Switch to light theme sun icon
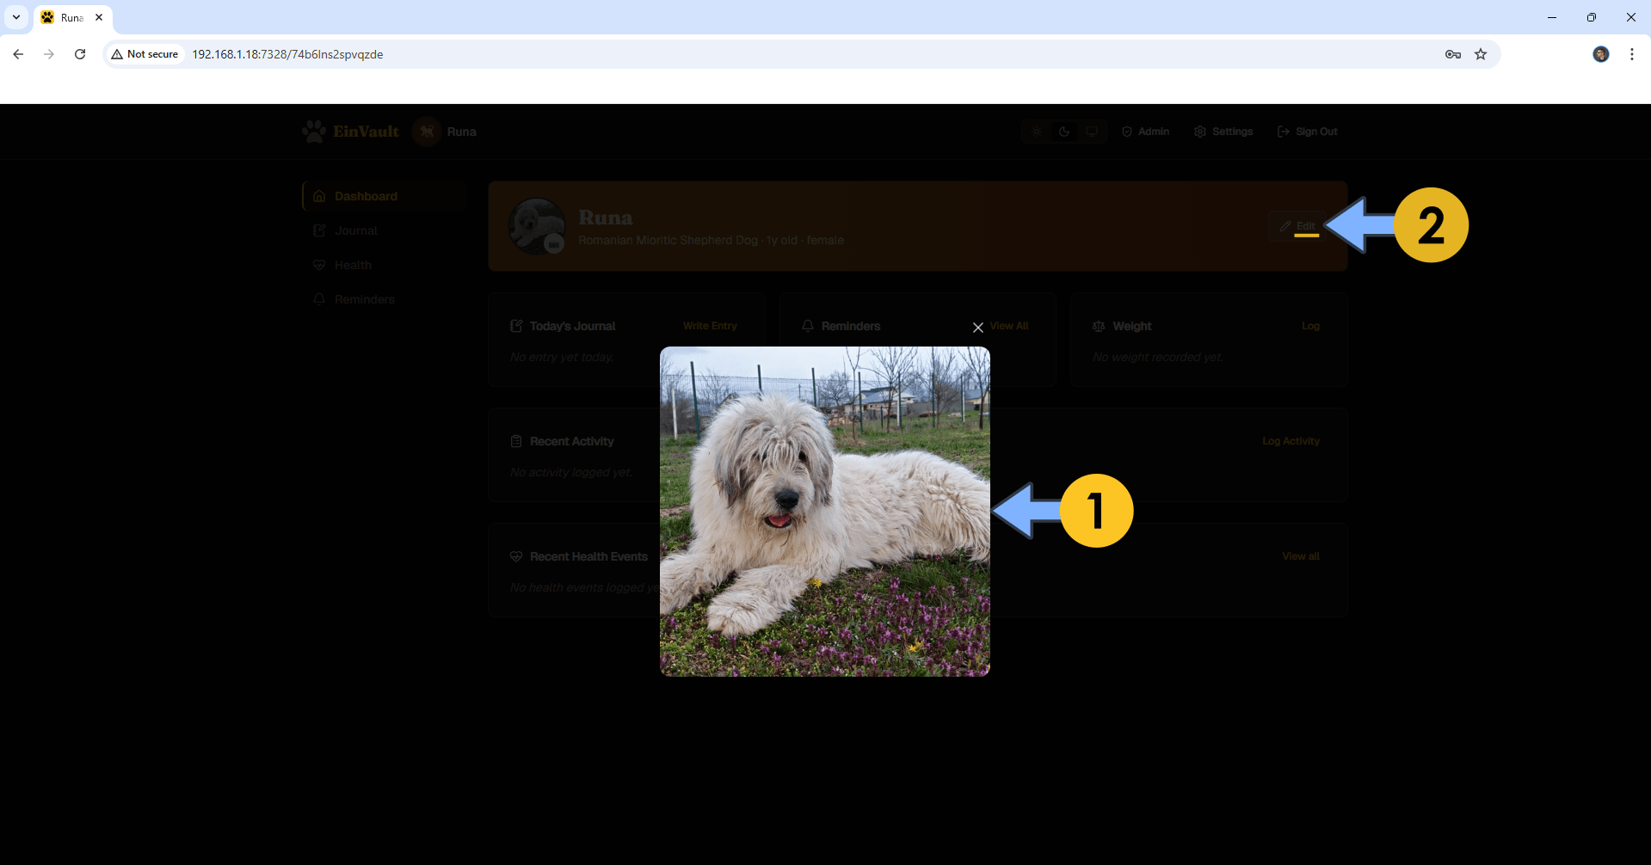The height and width of the screenshot is (865, 1651). coord(1037,132)
